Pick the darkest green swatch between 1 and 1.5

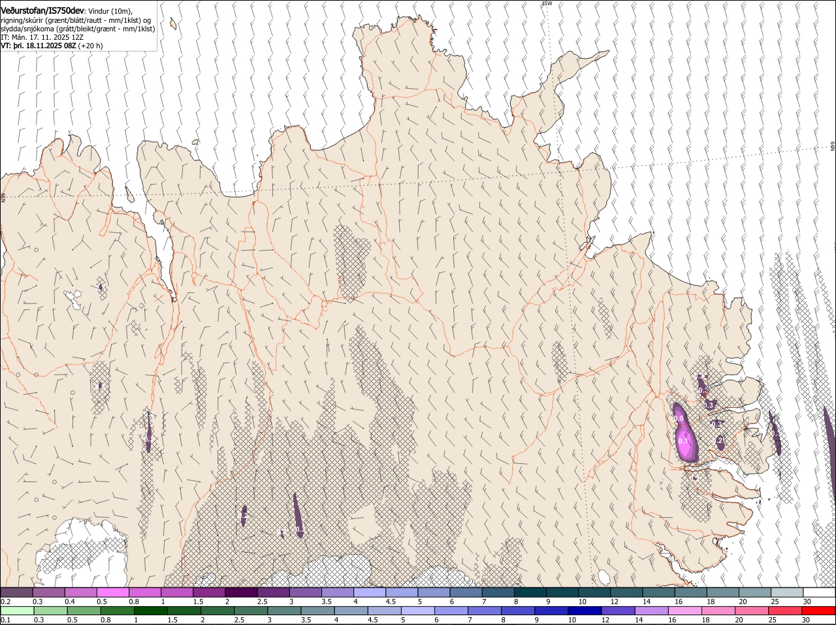tap(151, 611)
